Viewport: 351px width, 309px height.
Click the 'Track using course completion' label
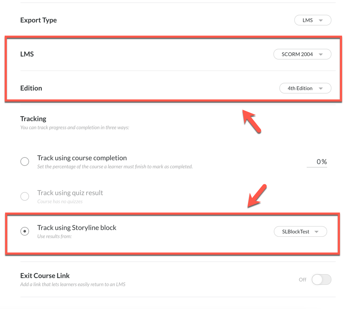pyautogui.click(x=82, y=158)
